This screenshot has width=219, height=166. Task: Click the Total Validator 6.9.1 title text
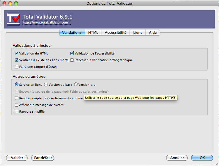47,17
